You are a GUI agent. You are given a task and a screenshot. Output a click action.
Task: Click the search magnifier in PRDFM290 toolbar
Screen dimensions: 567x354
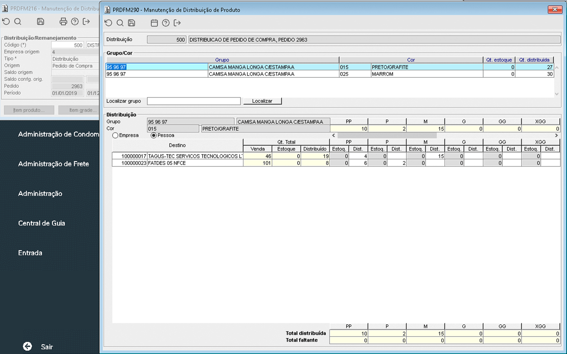point(120,23)
